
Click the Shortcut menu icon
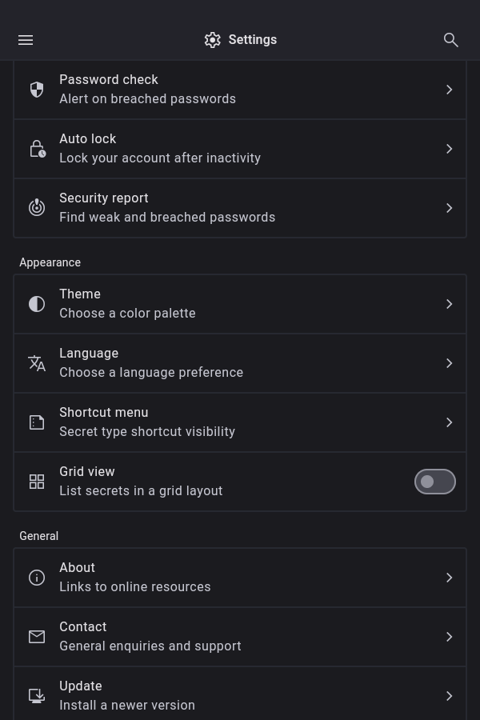coord(37,422)
